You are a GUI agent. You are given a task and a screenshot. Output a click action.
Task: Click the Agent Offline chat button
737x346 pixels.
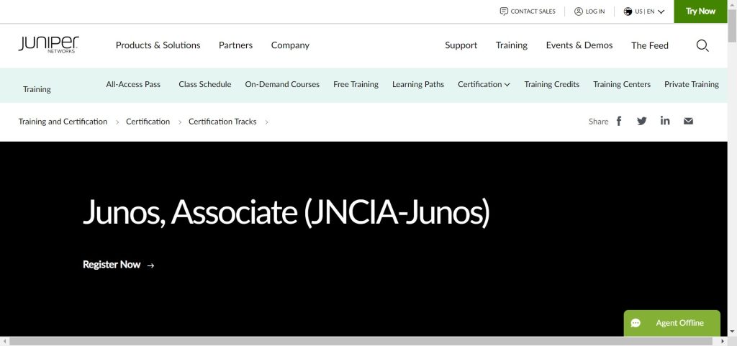tap(672, 323)
